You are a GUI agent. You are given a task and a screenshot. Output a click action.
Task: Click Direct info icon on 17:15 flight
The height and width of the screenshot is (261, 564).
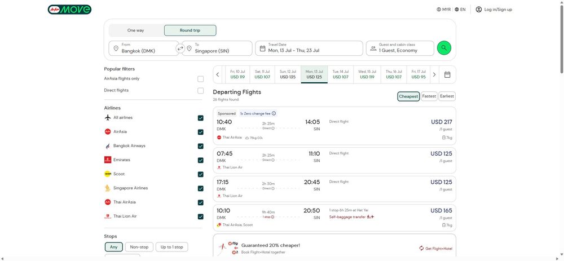(x=272, y=188)
